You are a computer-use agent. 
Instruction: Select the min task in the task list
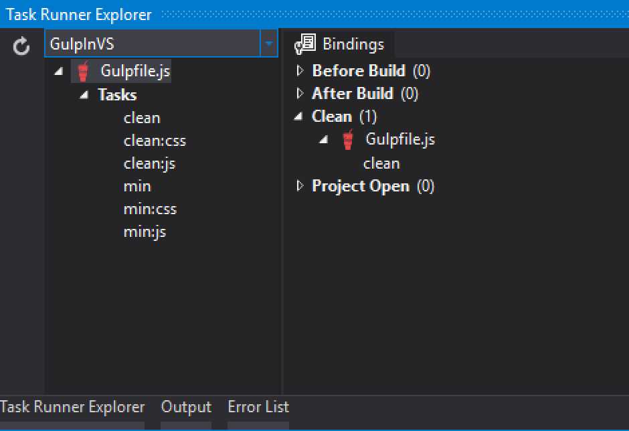137,186
